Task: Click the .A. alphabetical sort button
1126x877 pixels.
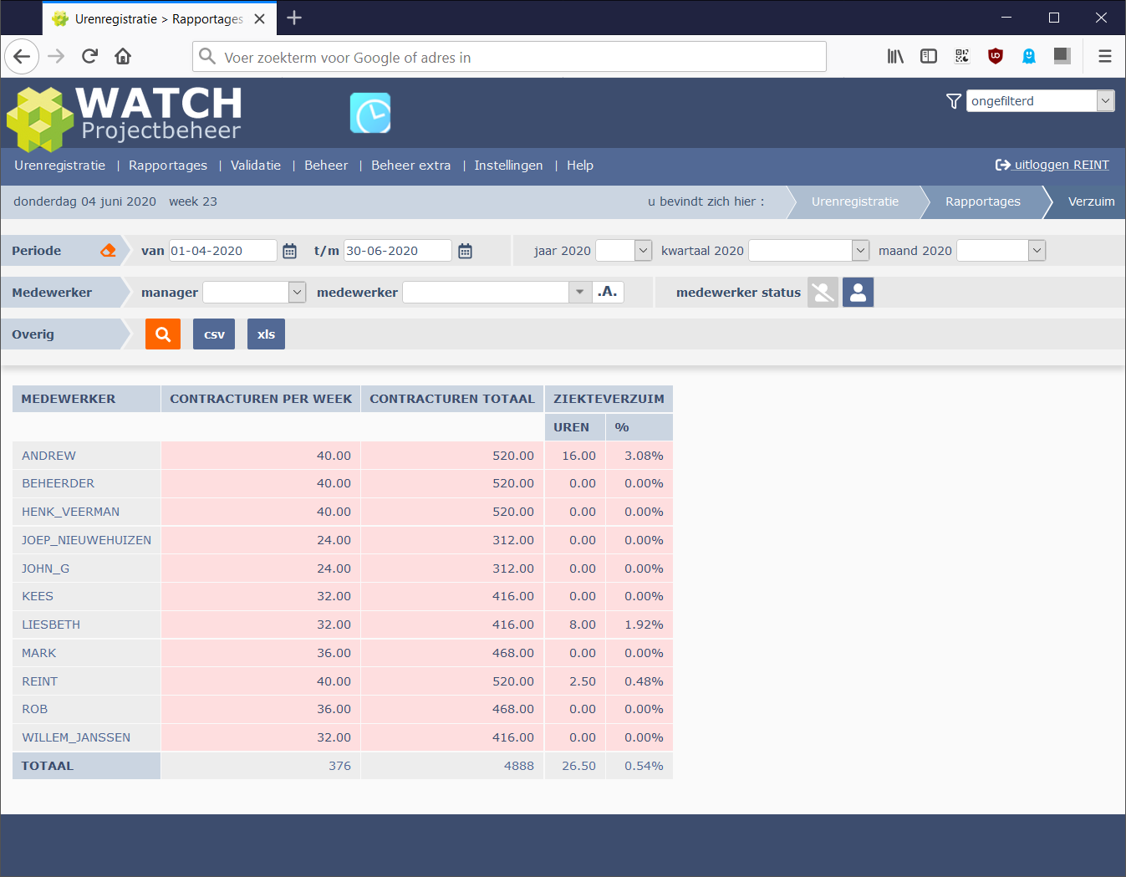Action: coord(608,292)
